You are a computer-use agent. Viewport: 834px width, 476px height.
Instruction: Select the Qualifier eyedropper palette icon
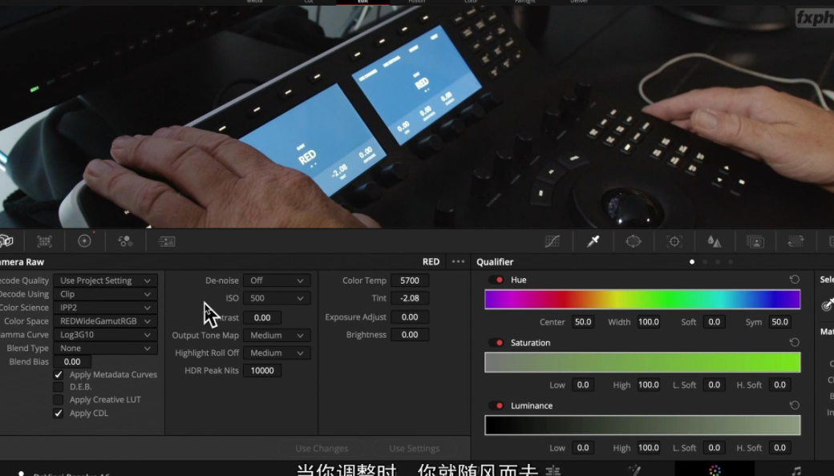coord(593,241)
